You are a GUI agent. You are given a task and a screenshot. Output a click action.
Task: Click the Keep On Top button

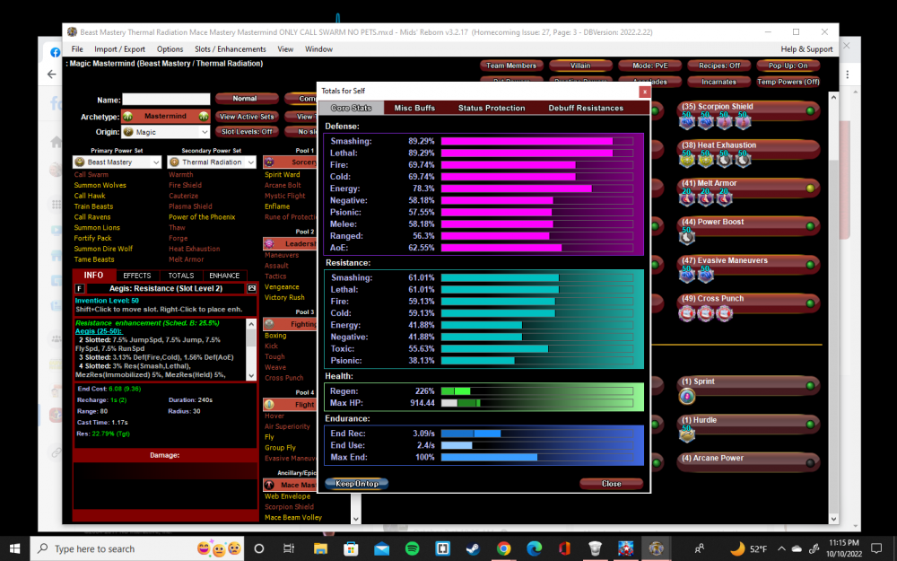point(356,483)
